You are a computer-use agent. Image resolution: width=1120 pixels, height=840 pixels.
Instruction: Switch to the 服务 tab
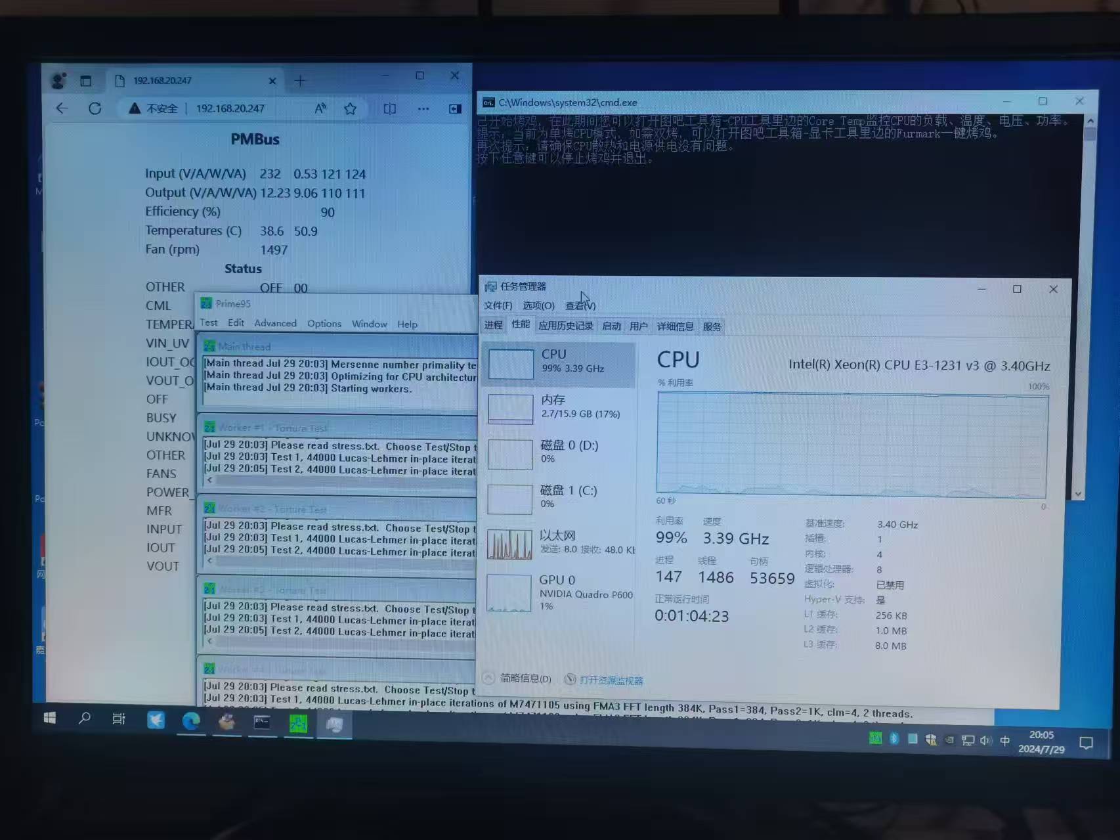coord(712,326)
